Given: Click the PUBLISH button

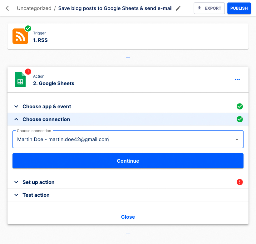Looking at the screenshot, I should (239, 8).
